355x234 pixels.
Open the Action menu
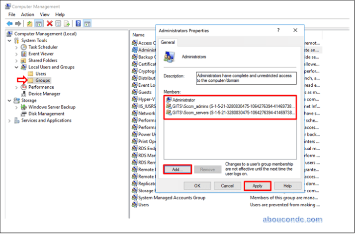[x=27, y=15]
